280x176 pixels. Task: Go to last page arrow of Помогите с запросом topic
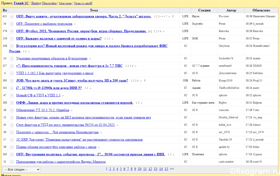click(101, 132)
